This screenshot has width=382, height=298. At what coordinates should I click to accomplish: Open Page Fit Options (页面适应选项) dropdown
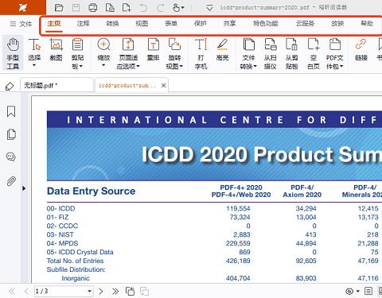[x=138, y=66]
